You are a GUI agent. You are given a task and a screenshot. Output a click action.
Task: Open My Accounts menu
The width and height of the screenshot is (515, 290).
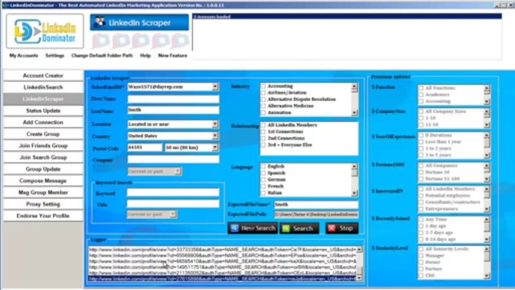[24, 56]
